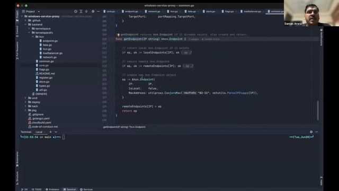Switch to flags.go editor tab
339x191 pixels.
click(x=229, y=12)
